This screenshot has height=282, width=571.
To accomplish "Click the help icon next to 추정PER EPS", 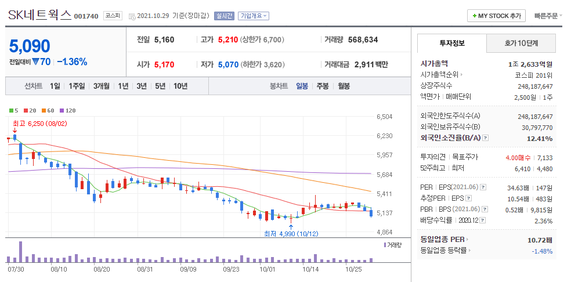I will pos(469,198).
